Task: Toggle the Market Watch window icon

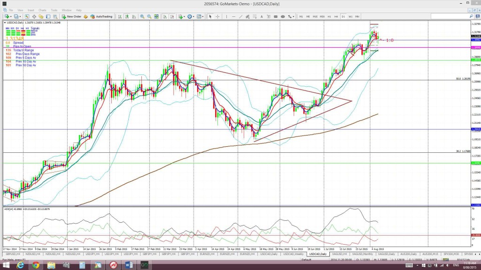Action: tap(27, 16)
